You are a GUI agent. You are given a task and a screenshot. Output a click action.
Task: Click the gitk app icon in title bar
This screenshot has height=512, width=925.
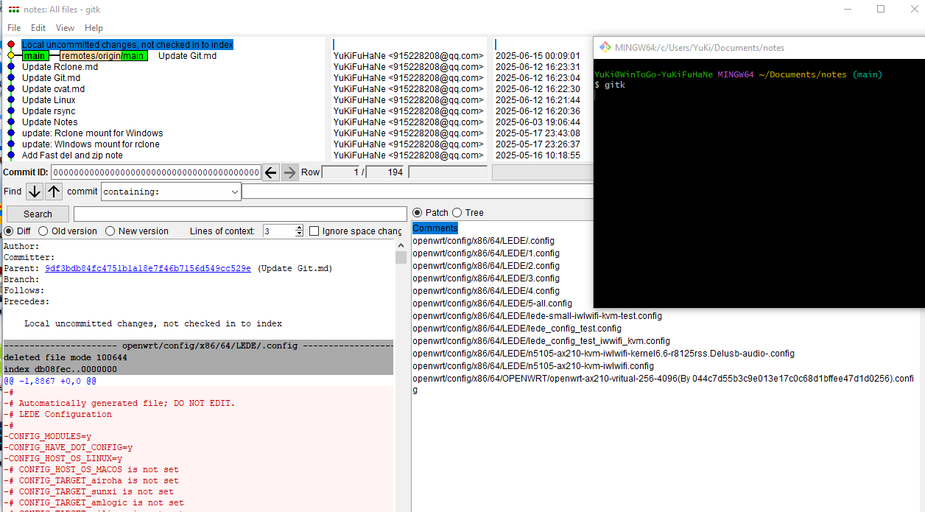pos(13,10)
